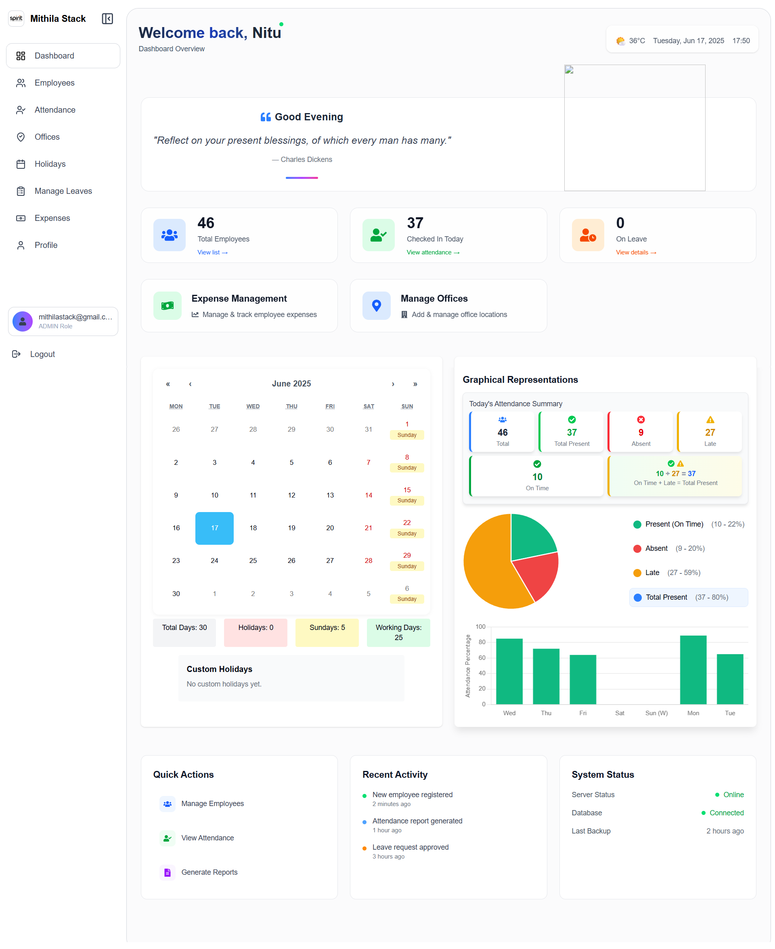
Task: Click the Manage Employees quick action icon
Action: [x=167, y=803]
